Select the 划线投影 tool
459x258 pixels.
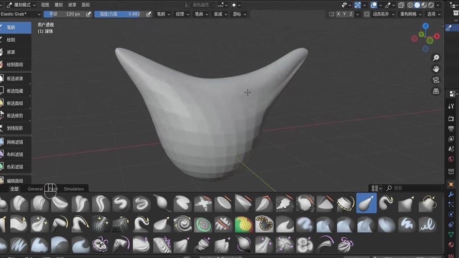15,128
